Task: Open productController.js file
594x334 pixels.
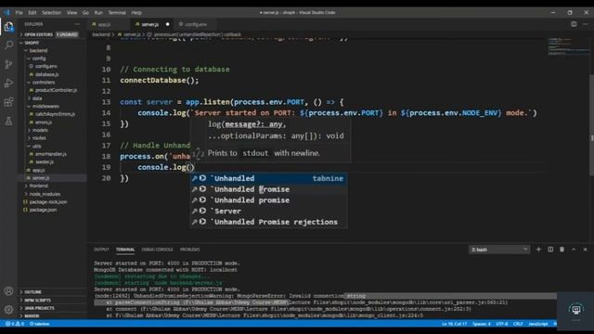Action: pyautogui.click(x=52, y=90)
